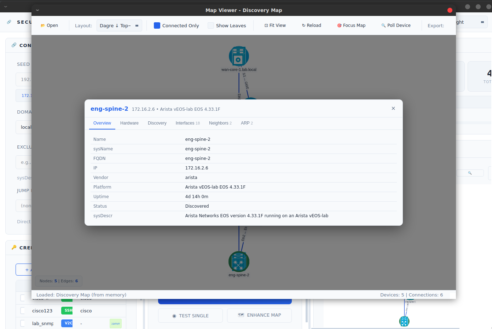Click the V2C badge on lab_snmp row
The image size is (492, 329).
[x=67, y=323]
